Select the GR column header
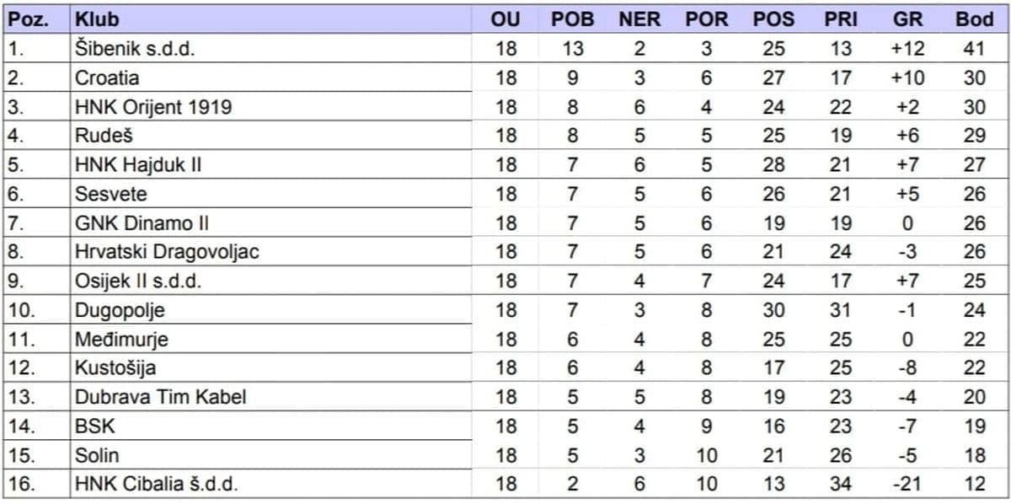This screenshot has height=504, width=1011. 907,19
